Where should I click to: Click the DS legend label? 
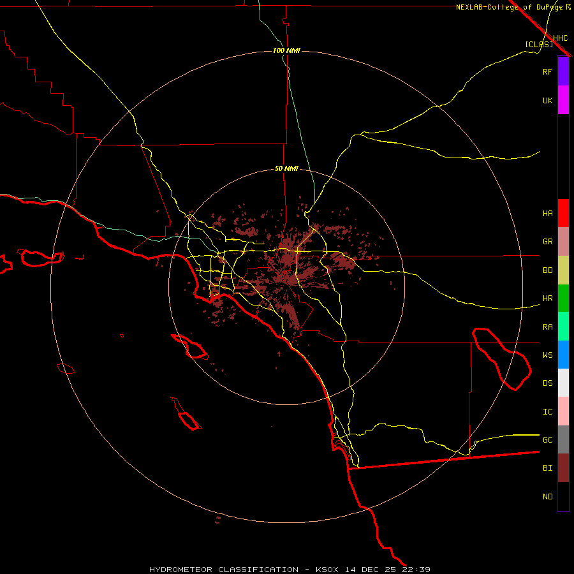(x=548, y=383)
